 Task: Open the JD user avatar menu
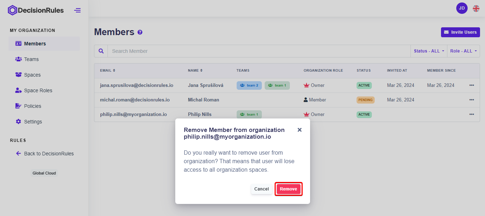point(462,8)
